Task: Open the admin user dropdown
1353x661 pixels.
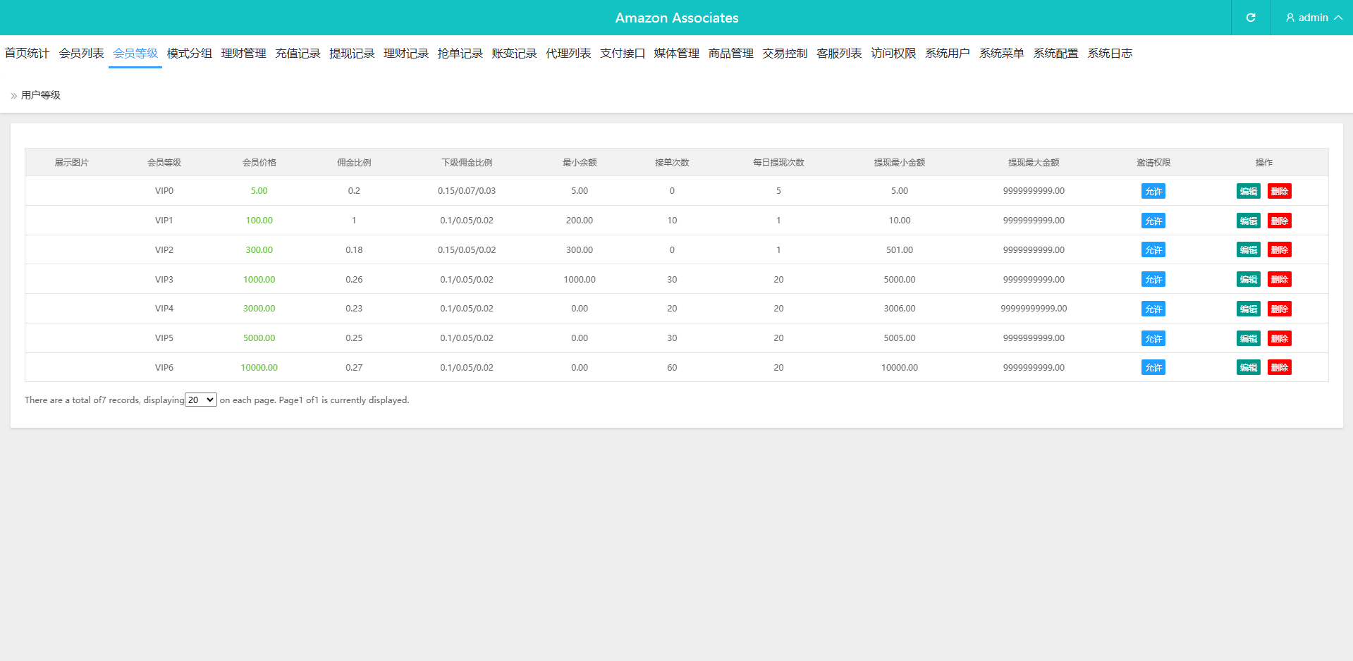Action: tap(1313, 18)
